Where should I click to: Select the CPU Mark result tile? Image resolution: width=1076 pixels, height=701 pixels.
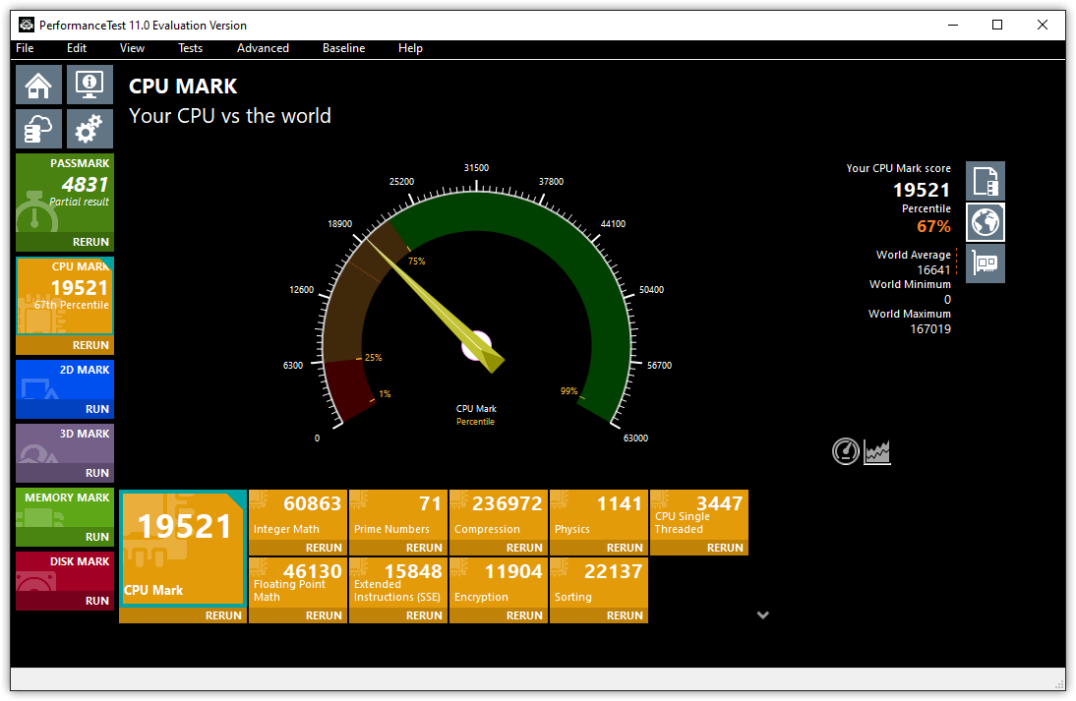182,548
